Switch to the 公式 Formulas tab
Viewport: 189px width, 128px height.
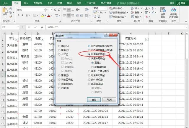tap(50, 3)
